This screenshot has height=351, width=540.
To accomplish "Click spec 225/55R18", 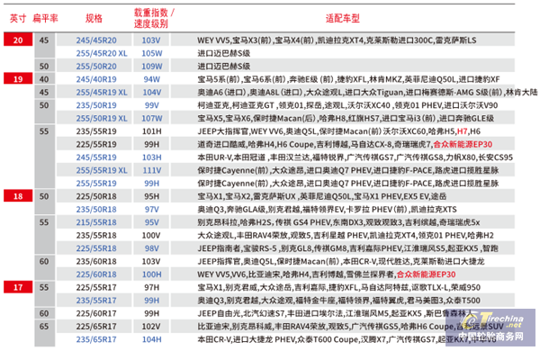I will [96, 248].
